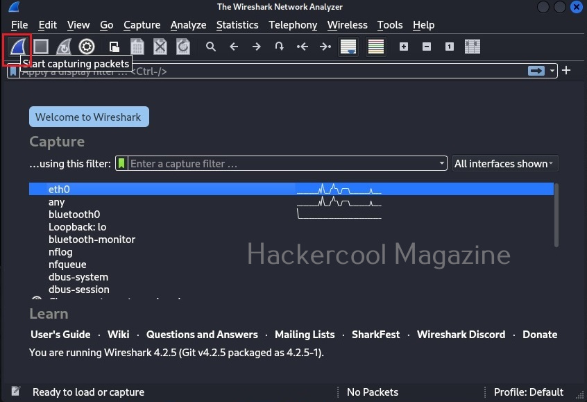This screenshot has width=587, height=402.
Task: Click the Go to specified packet icon
Action: tap(279, 47)
